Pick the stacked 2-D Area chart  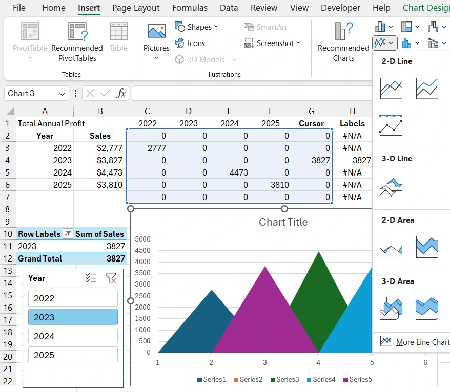pos(426,247)
